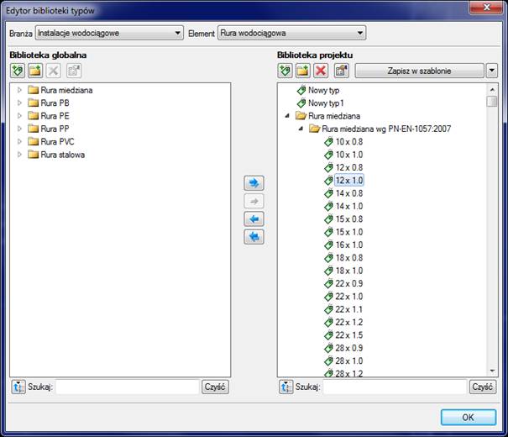Confirm with the OK button
The height and width of the screenshot is (437, 508).
pyautogui.click(x=469, y=417)
